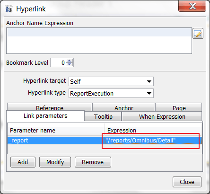Click the Bookmark Level number field
Image resolution: width=210 pixels, height=194 pixels.
click(58, 62)
